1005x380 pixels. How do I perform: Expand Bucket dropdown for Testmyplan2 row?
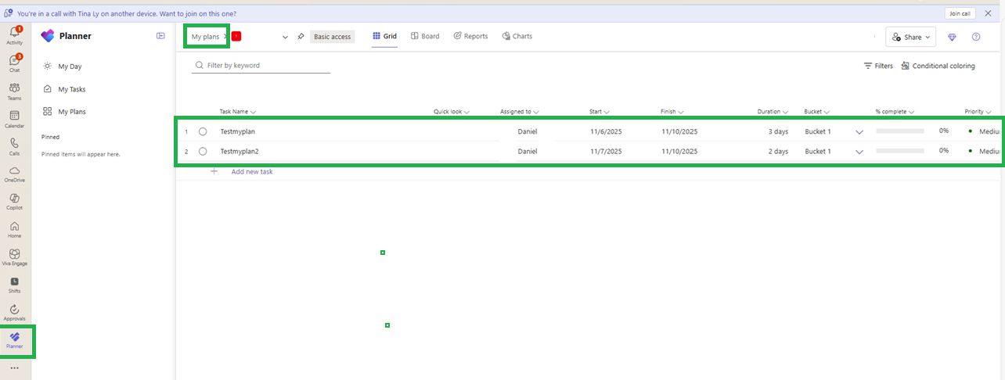point(859,152)
